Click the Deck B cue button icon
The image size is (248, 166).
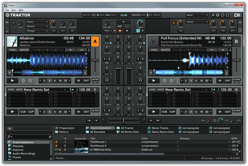click(165, 81)
